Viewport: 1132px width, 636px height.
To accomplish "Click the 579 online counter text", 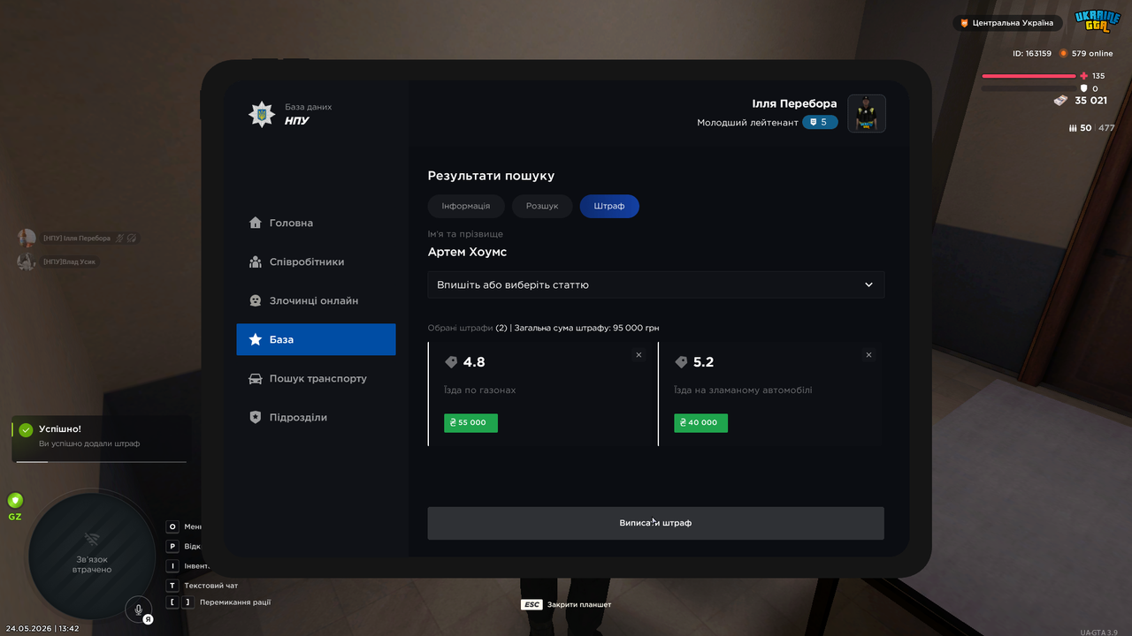I will 1092,53.
